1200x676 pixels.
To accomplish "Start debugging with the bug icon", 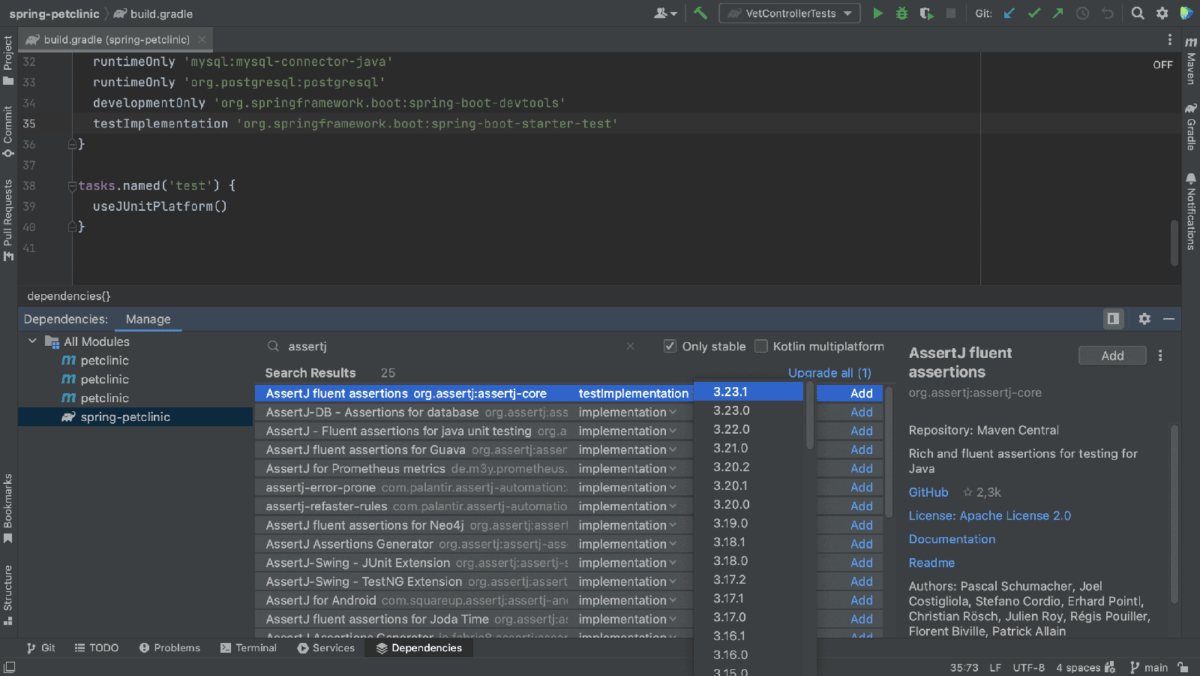I will [901, 13].
